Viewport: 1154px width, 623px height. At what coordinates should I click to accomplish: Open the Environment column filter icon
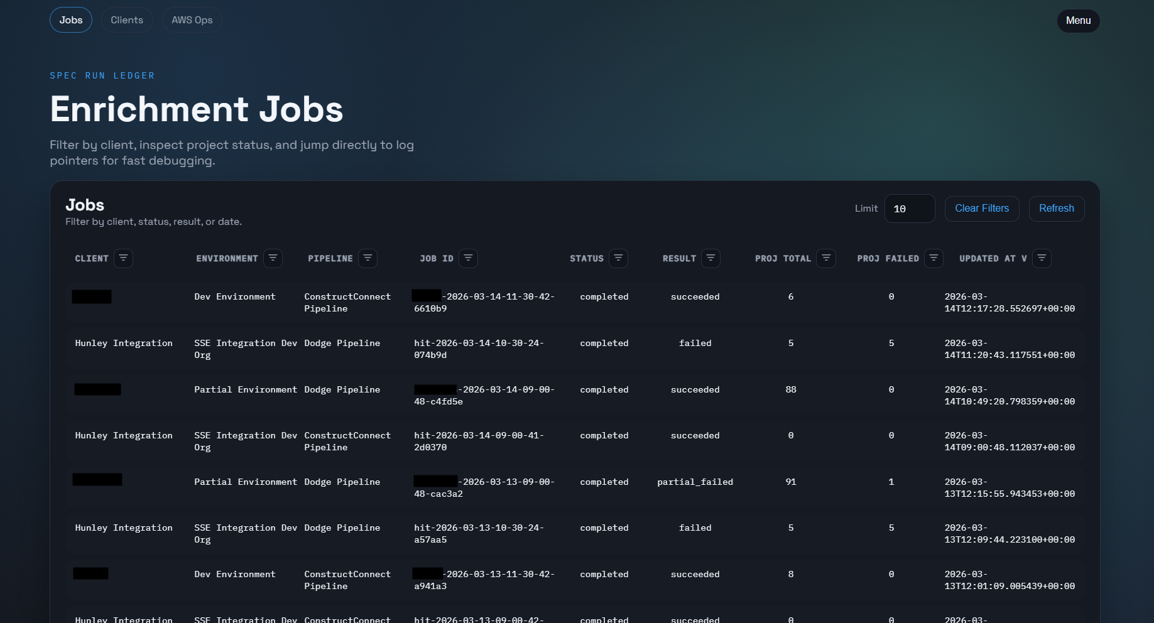(273, 258)
